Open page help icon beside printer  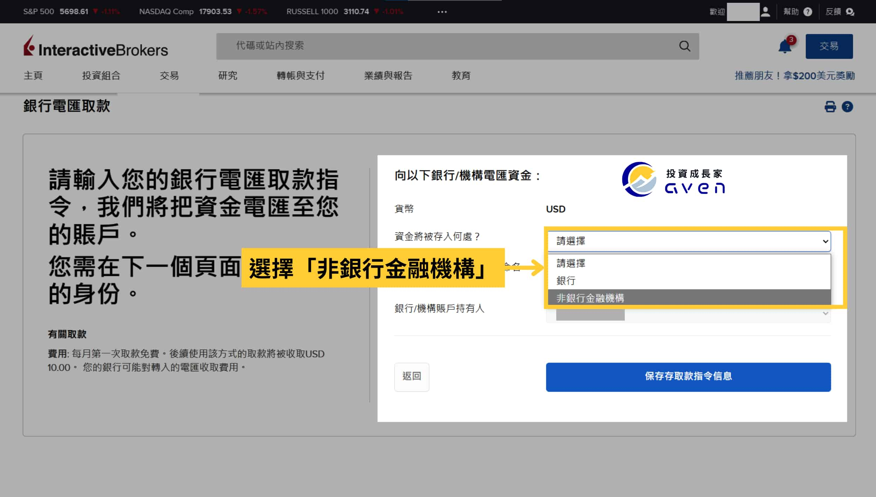click(847, 106)
